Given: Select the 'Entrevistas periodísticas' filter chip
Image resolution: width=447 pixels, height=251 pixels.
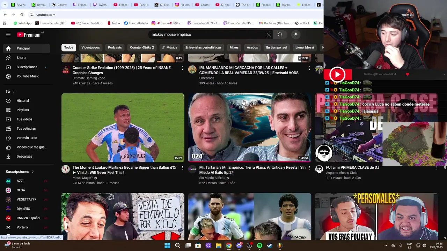Looking at the screenshot, I should tap(203, 47).
